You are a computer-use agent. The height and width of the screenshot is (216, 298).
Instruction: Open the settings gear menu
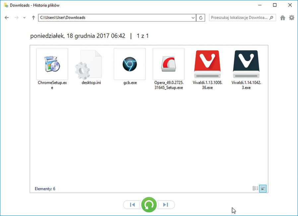[x=292, y=18]
